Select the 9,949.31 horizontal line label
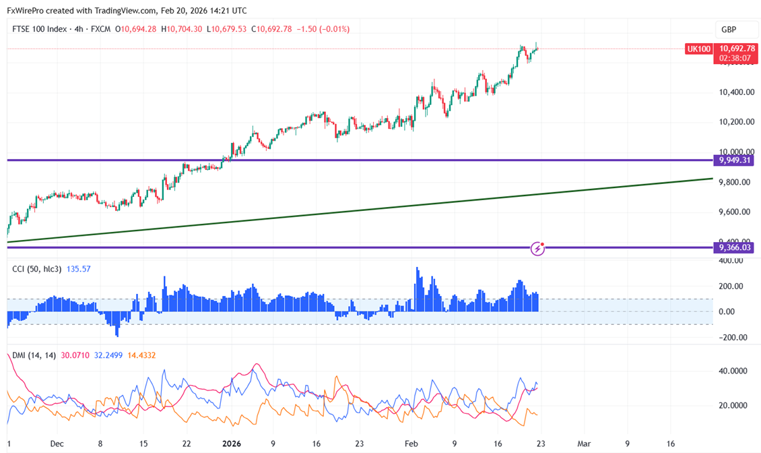Image resolution: width=761 pixels, height=453 pixels. coord(734,160)
